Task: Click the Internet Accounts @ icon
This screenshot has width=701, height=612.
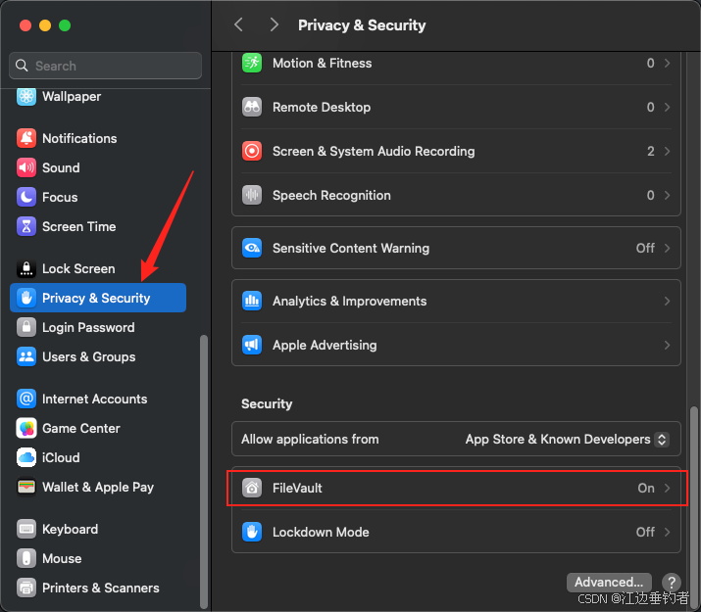Action: (x=26, y=399)
